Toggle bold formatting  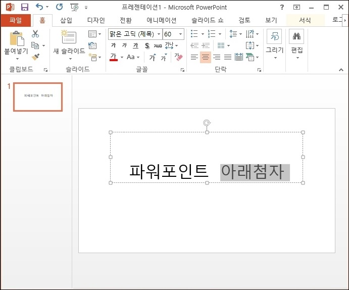tap(113, 45)
